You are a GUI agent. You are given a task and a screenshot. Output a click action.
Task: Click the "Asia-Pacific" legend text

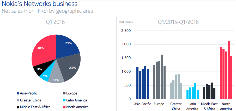point(29,93)
